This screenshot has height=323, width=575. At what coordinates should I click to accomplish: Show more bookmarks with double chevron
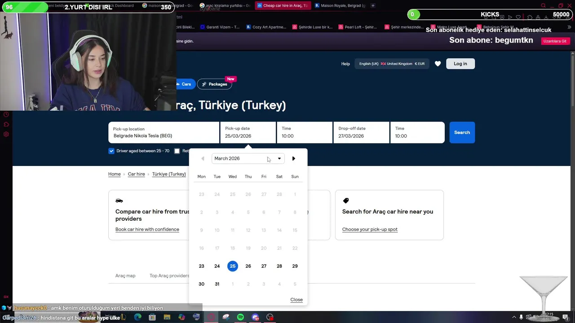coord(570,27)
